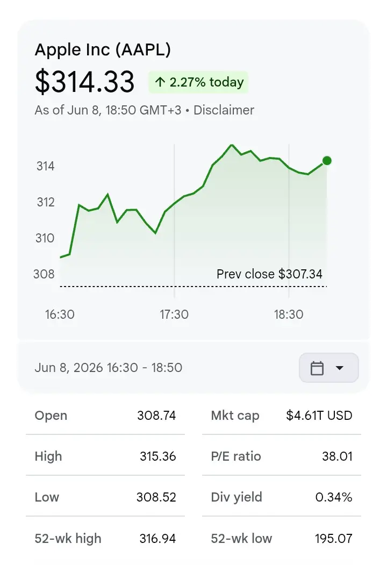Click the 52-wk low value 195.07
This screenshot has width=387, height=565.
coord(334,539)
